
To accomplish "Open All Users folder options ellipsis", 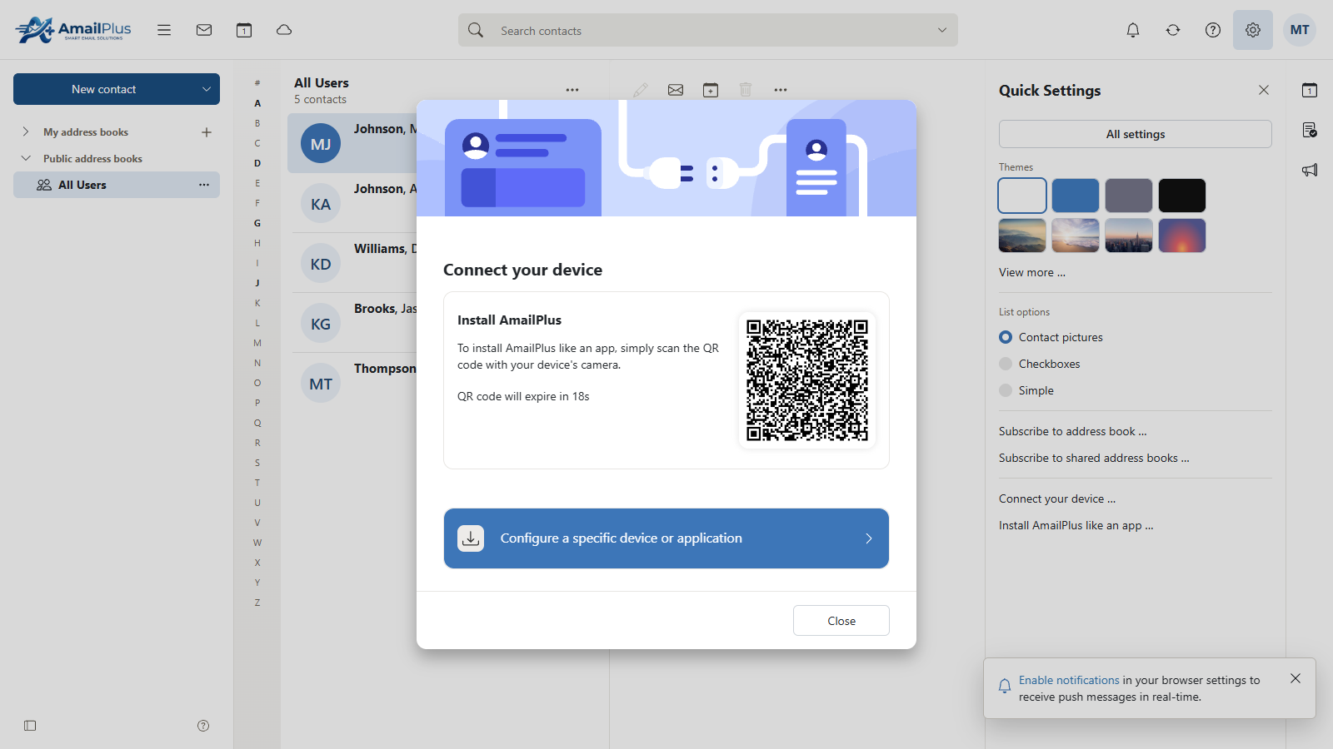I will click(x=204, y=185).
